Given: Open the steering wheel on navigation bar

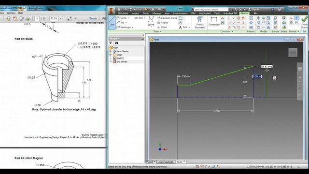Looking at the screenshot, I should (x=299, y=69).
